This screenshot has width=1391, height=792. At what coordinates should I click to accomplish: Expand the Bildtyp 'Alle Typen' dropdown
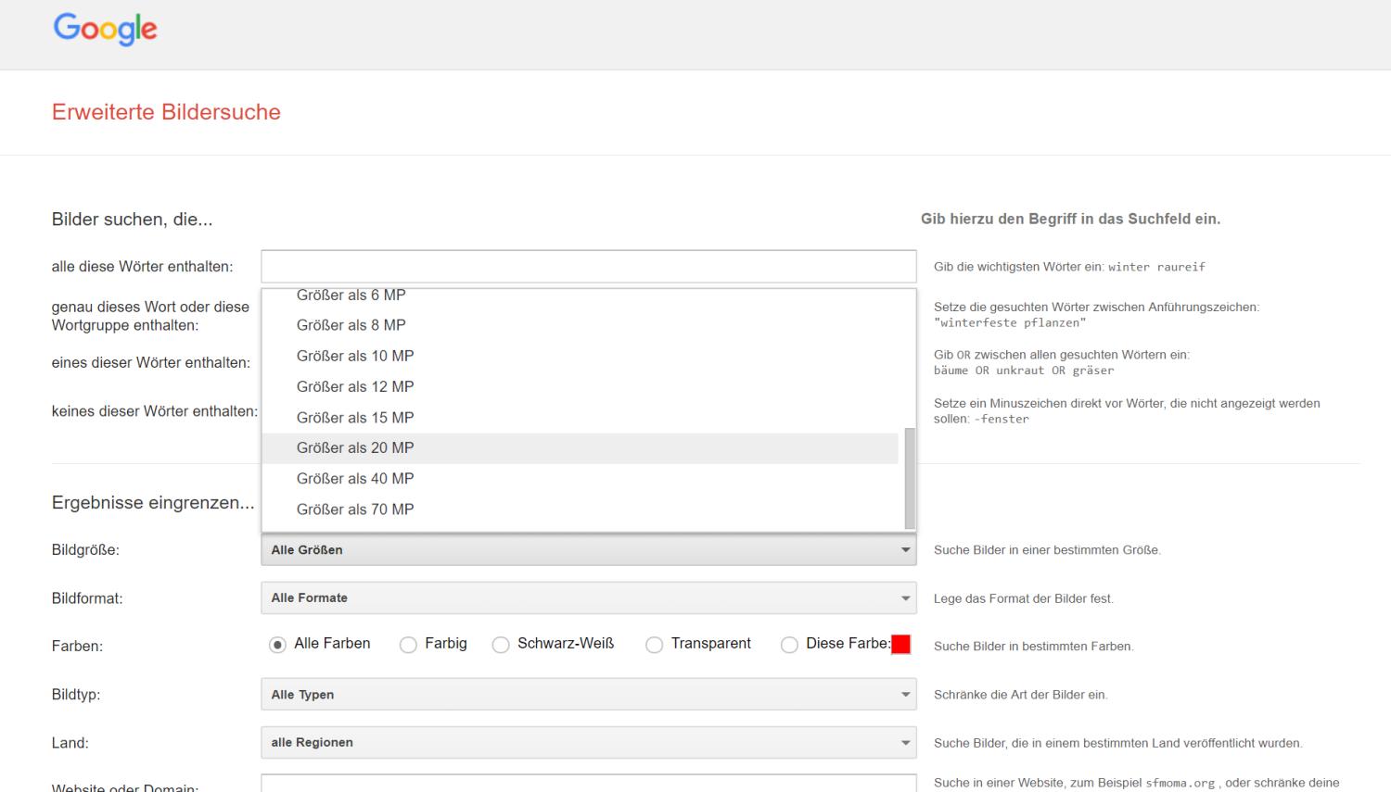tap(588, 695)
